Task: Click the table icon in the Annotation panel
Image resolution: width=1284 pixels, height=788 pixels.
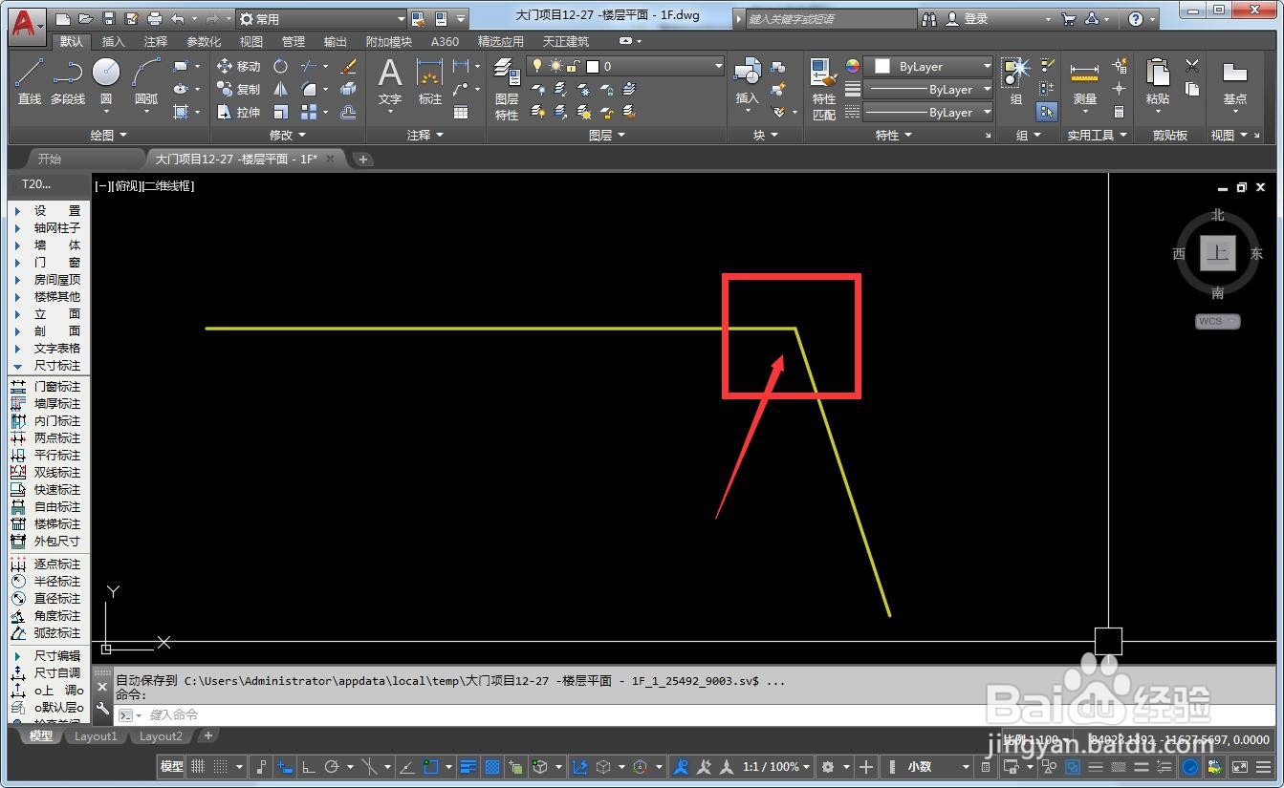Action: pyautogui.click(x=461, y=112)
